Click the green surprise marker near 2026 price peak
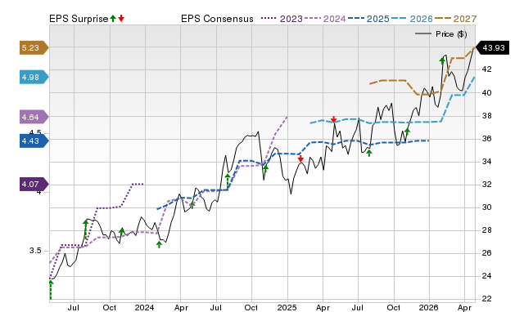The image size is (524, 312). 442,60
